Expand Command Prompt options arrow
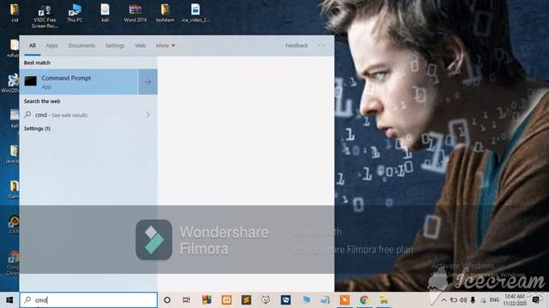The height and width of the screenshot is (308, 549). (148, 82)
